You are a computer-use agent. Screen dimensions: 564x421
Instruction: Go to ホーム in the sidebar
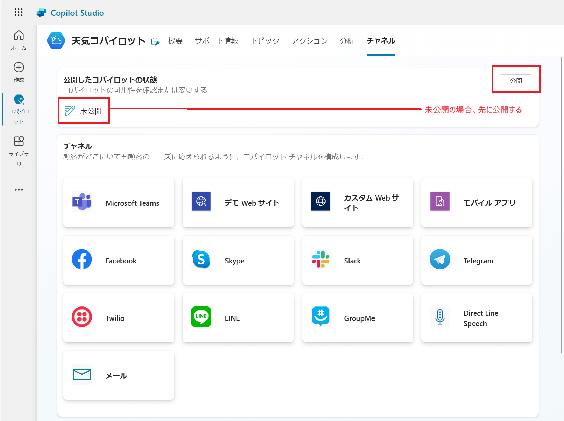[19, 40]
